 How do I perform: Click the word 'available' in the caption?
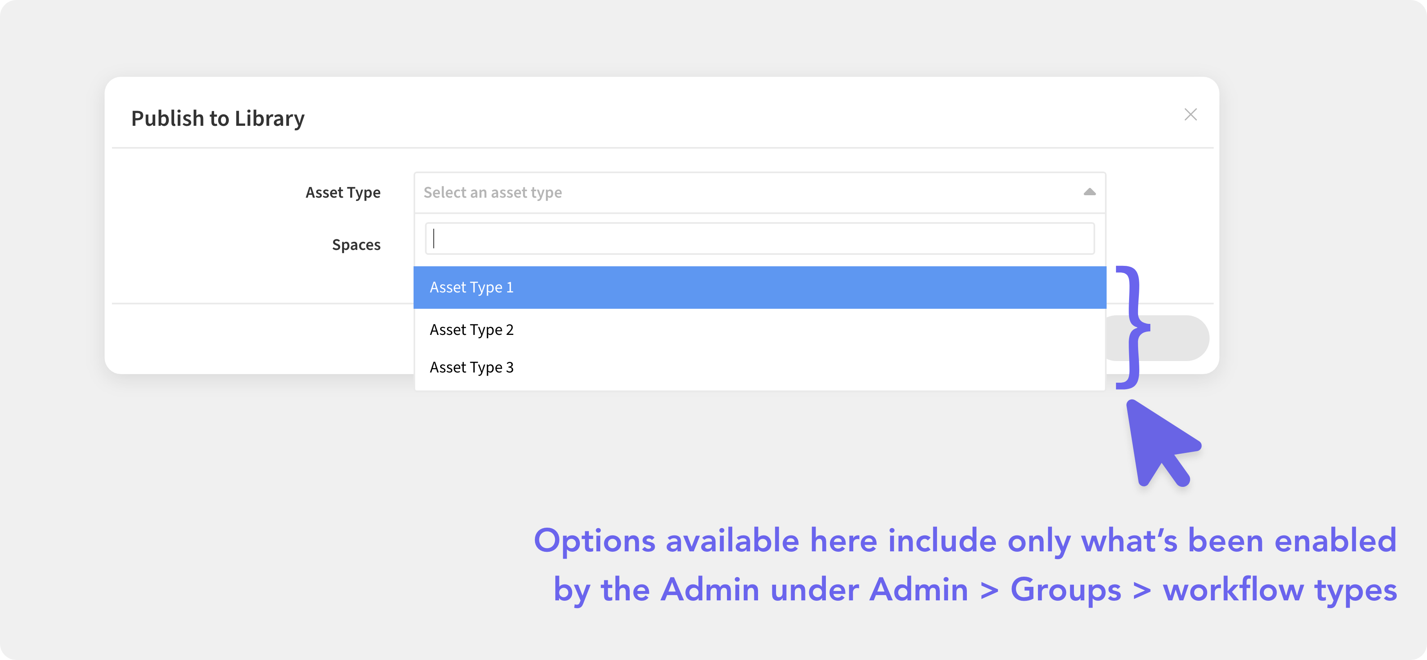[732, 541]
